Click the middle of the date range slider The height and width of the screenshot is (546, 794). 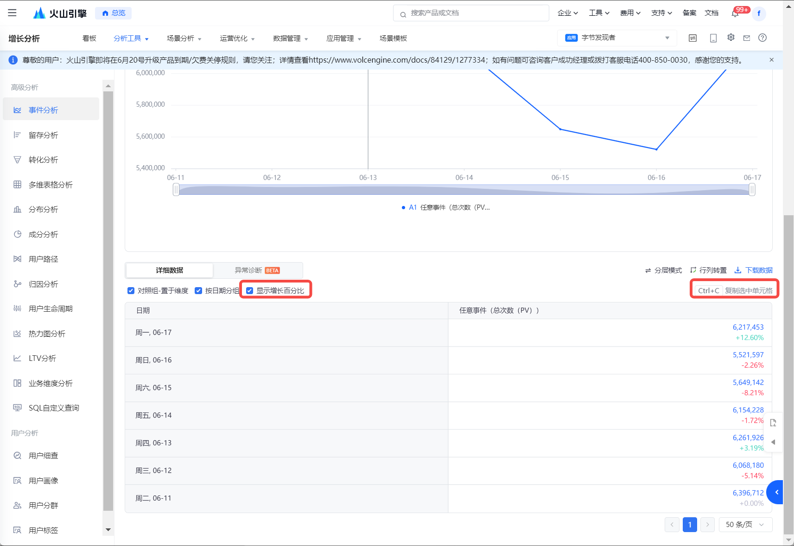pos(464,189)
